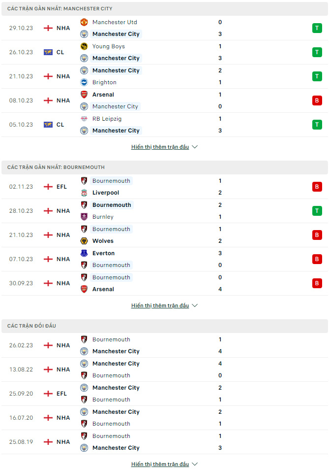
Task: Click the Liverpool club crest icon
Action: (84, 193)
